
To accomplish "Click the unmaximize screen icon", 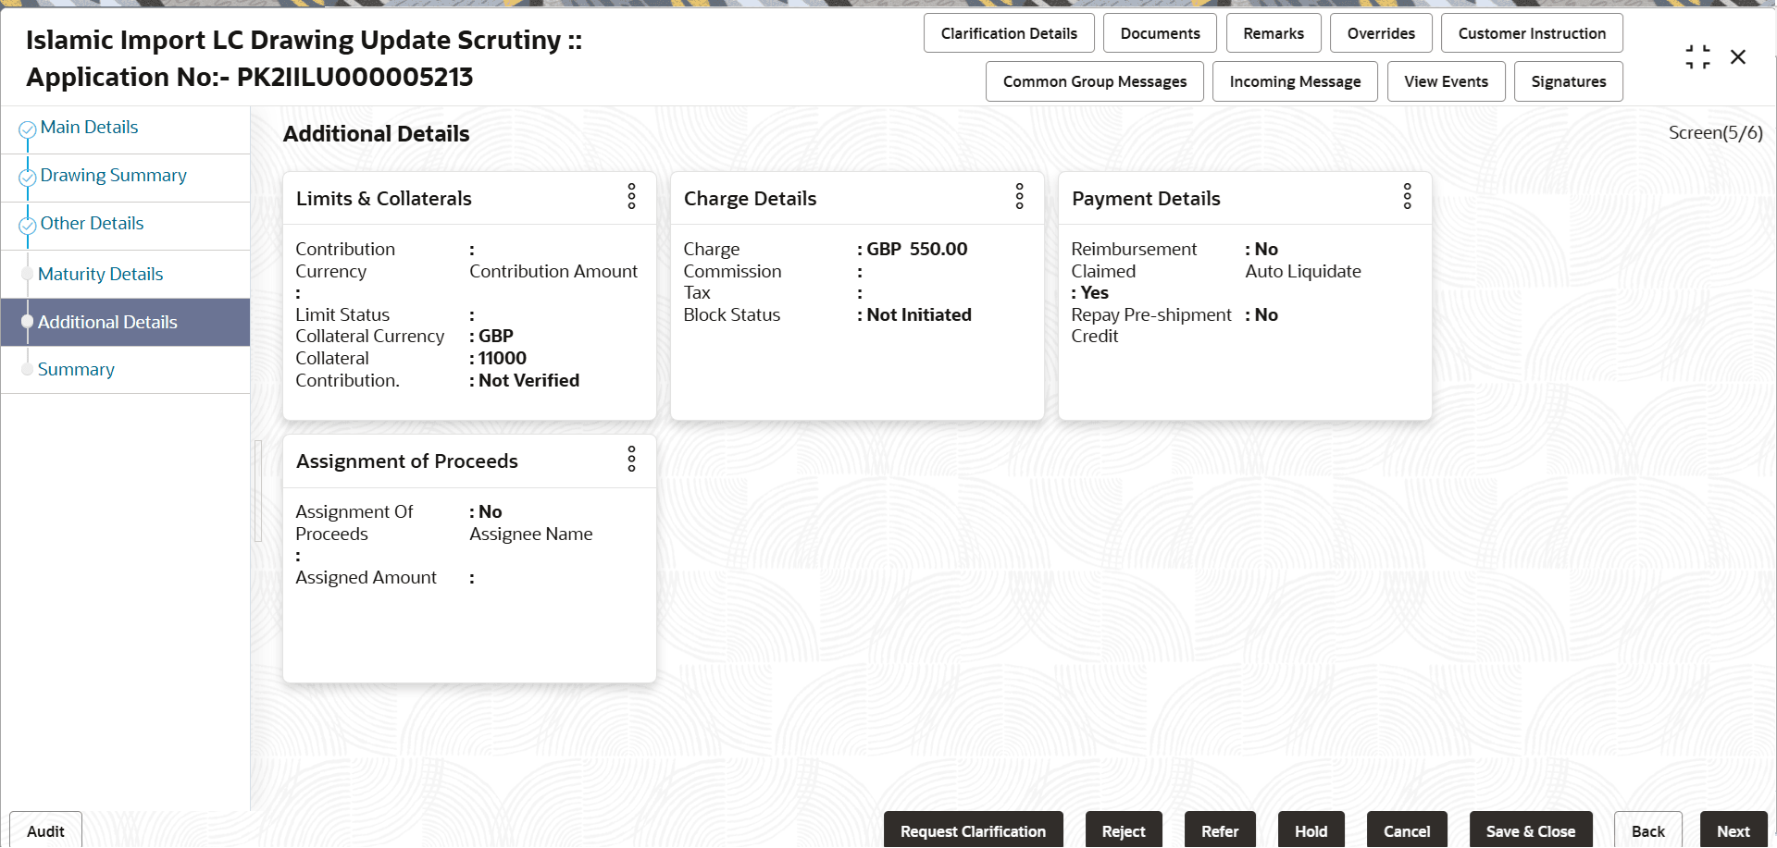I will pyautogui.click(x=1697, y=56).
